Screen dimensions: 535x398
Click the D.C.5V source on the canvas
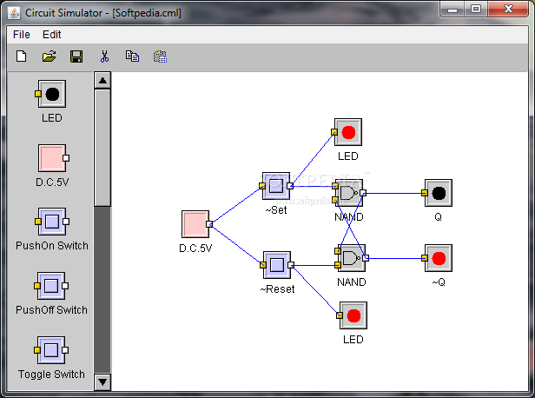[195, 224]
